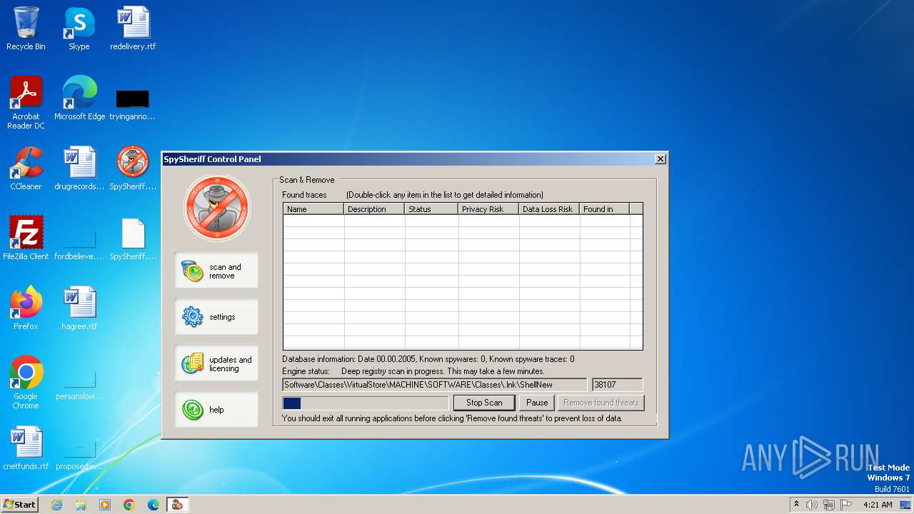The image size is (914, 514).
Task: Open Chrome from the taskbar
Action: point(129,505)
